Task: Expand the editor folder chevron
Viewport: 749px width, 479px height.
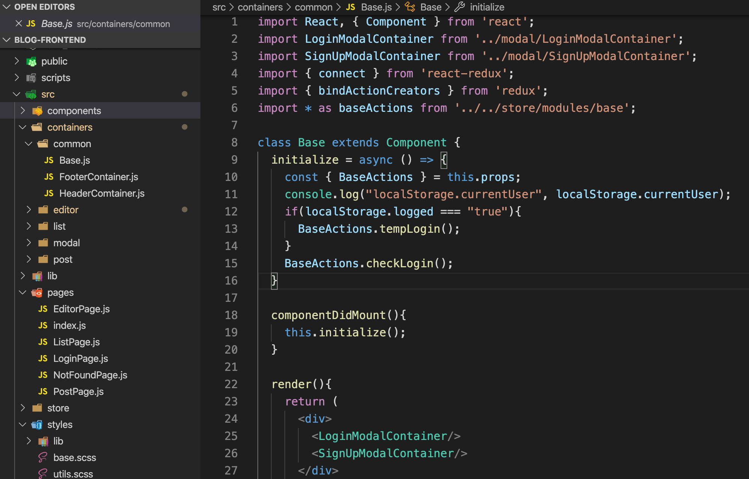Action: tap(29, 210)
